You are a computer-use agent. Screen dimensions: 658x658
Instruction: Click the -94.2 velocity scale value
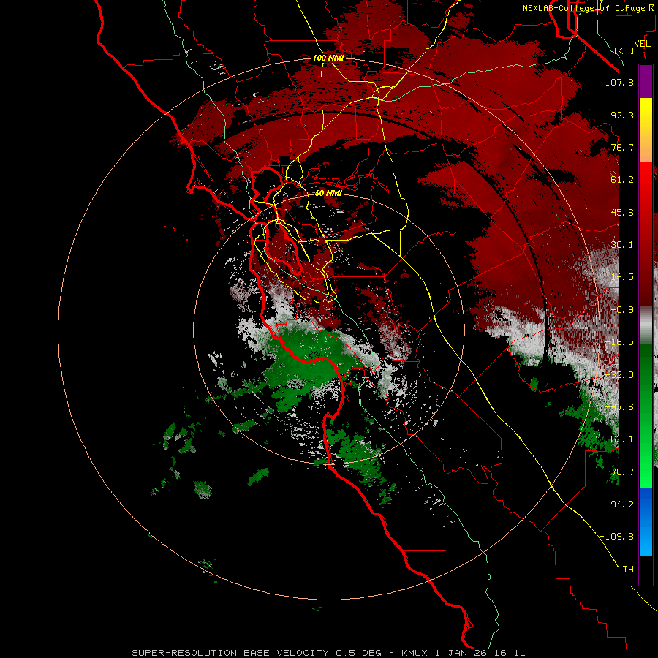point(619,504)
